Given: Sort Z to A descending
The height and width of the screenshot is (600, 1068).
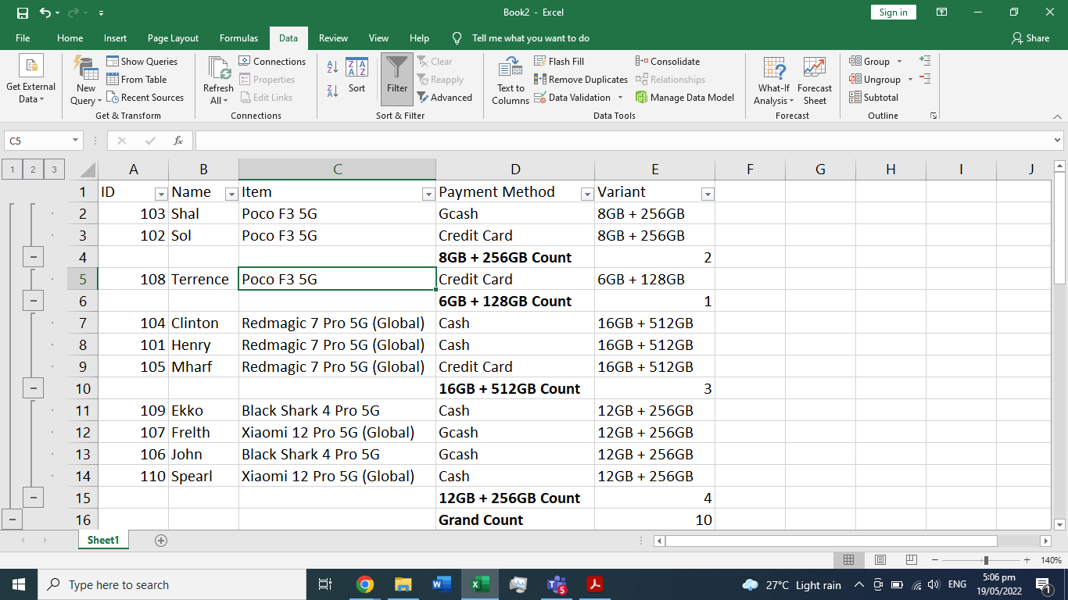Looking at the screenshot, I should pyautogui.click(x=332, y=91).
